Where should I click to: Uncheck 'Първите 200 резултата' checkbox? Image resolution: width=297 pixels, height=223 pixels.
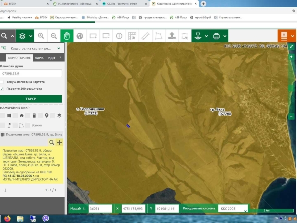(2, 89)
